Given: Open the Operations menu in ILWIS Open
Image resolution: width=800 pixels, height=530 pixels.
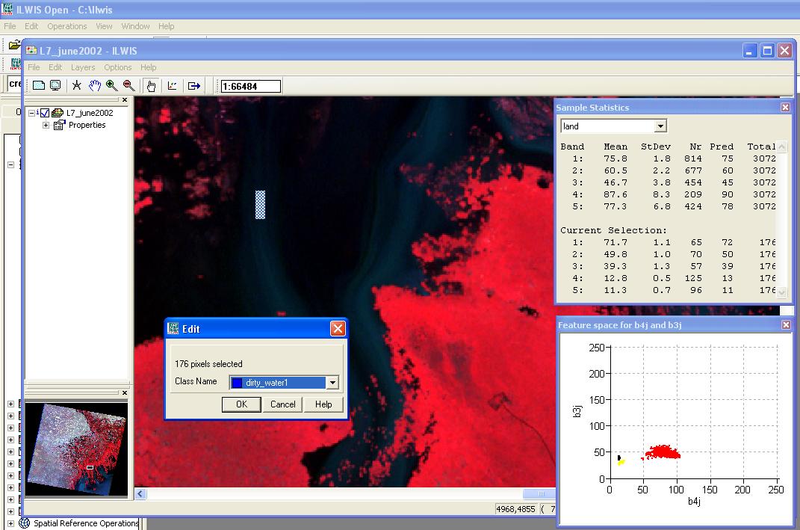Looking at the screenshot, I should (x=67, y=26).
